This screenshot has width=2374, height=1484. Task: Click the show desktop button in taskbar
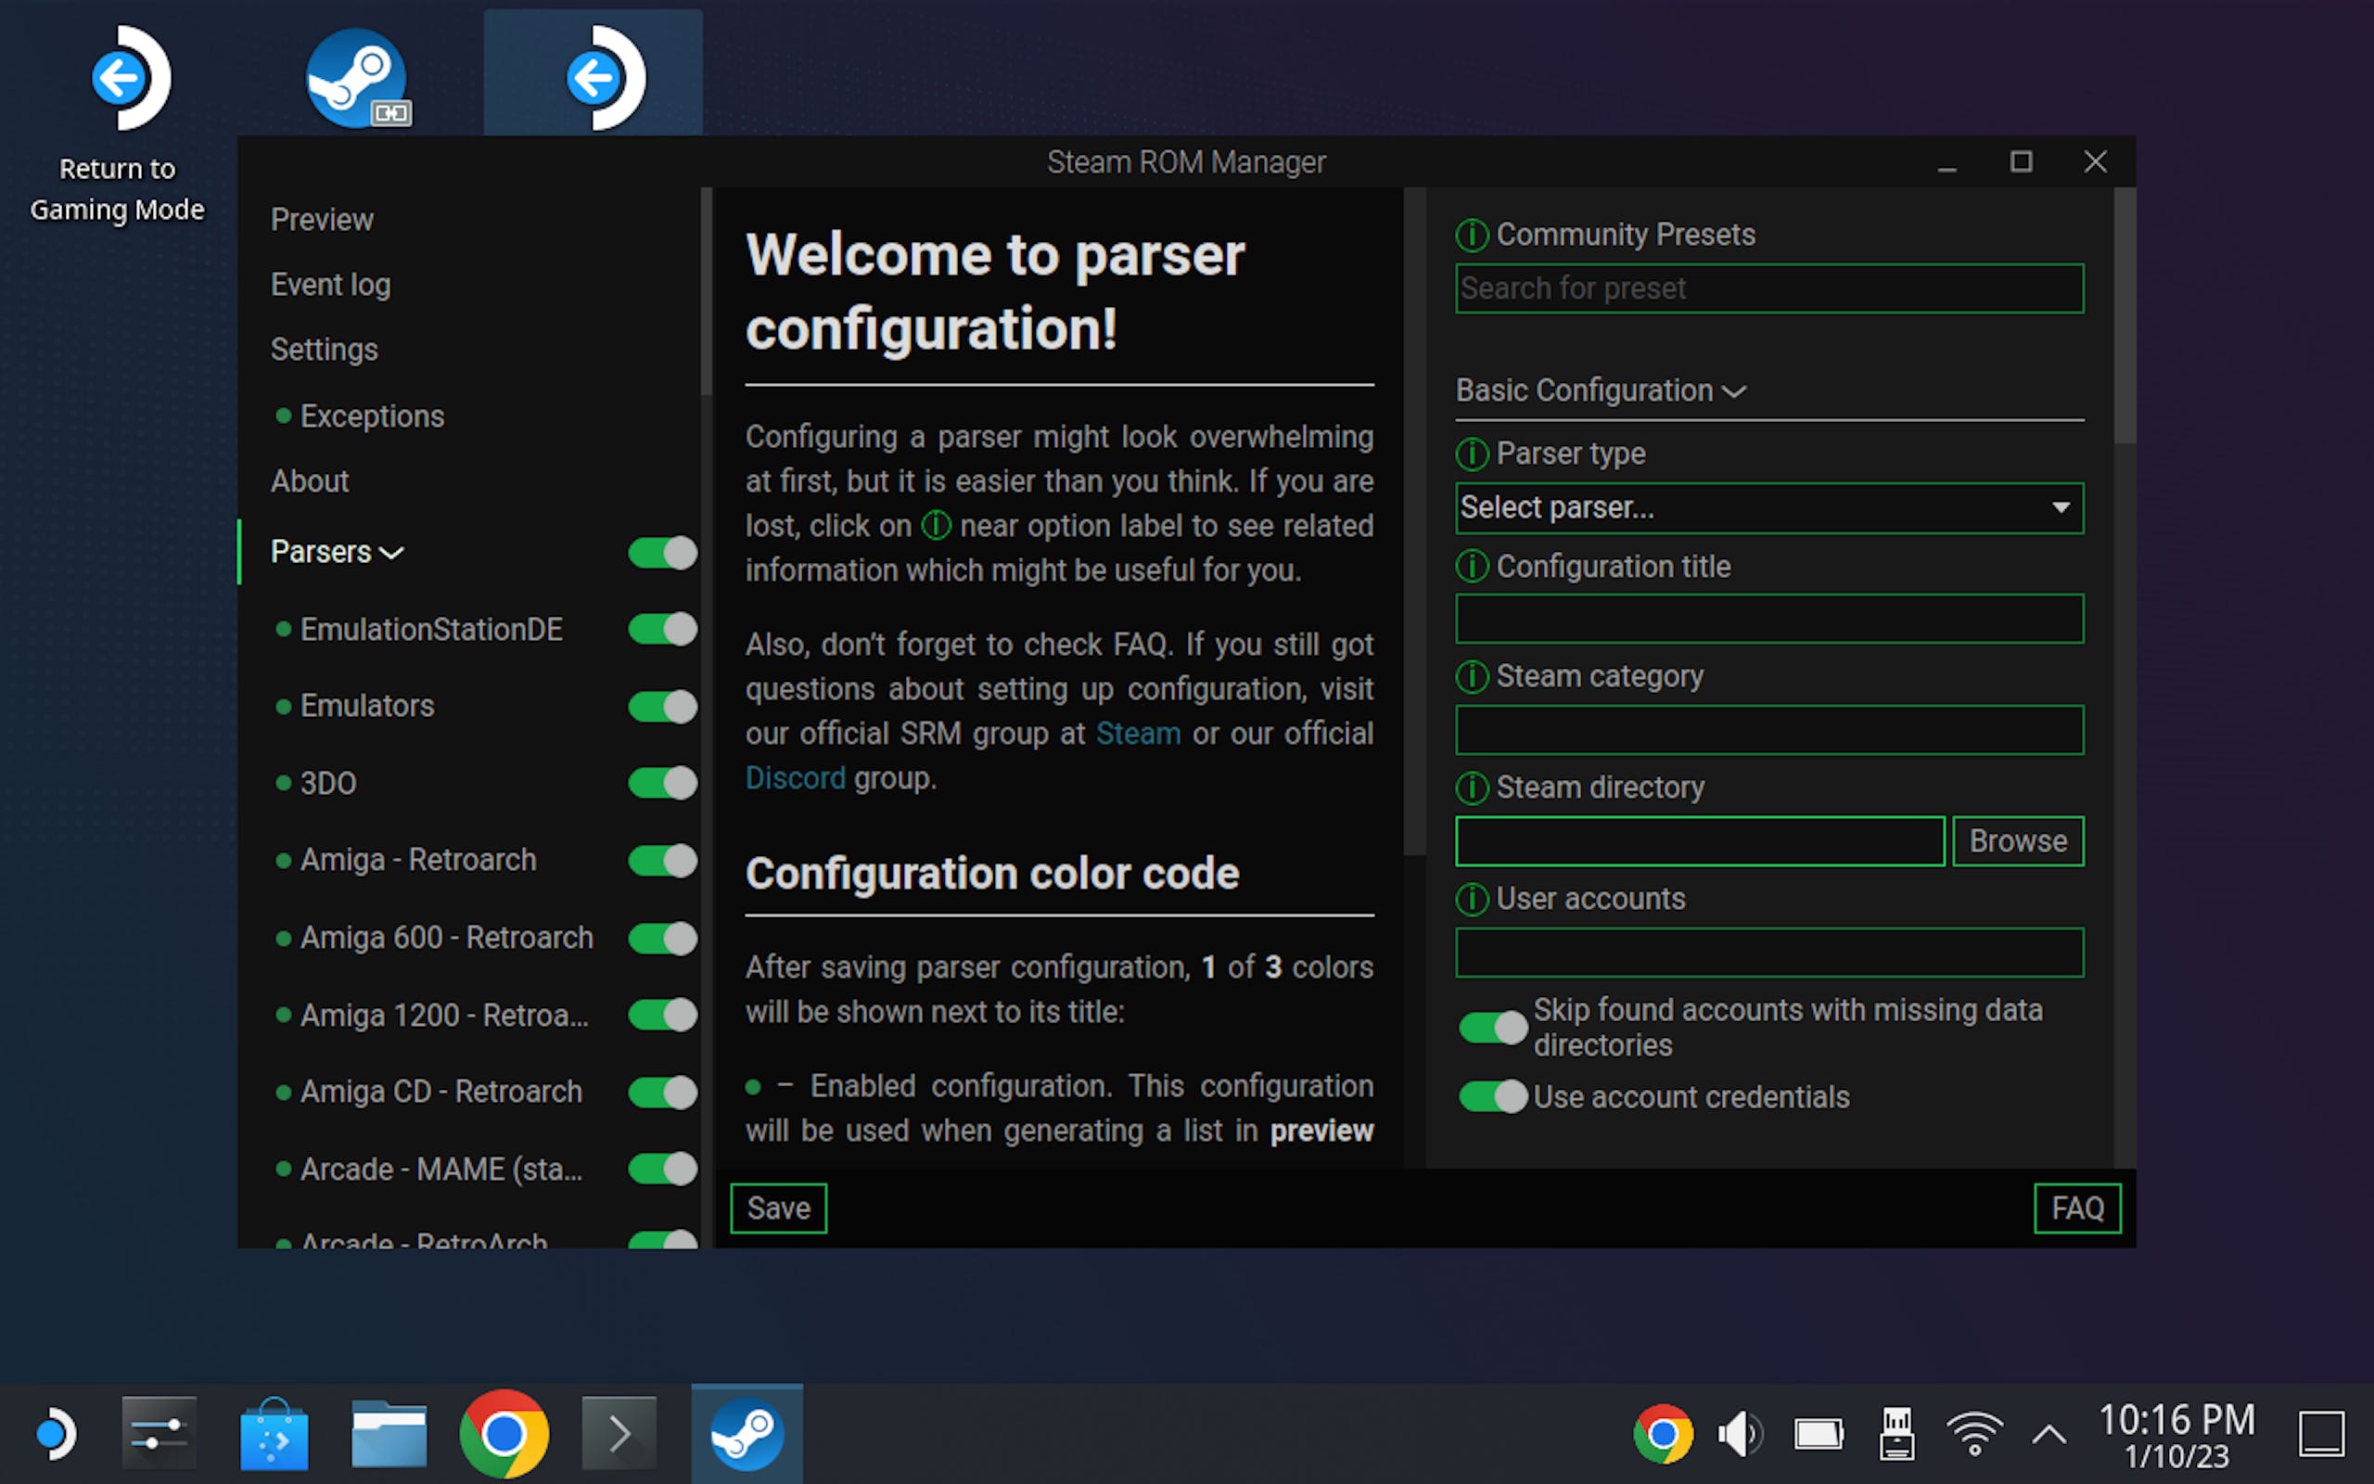pyautogui.click(x=2322, y=1435)
